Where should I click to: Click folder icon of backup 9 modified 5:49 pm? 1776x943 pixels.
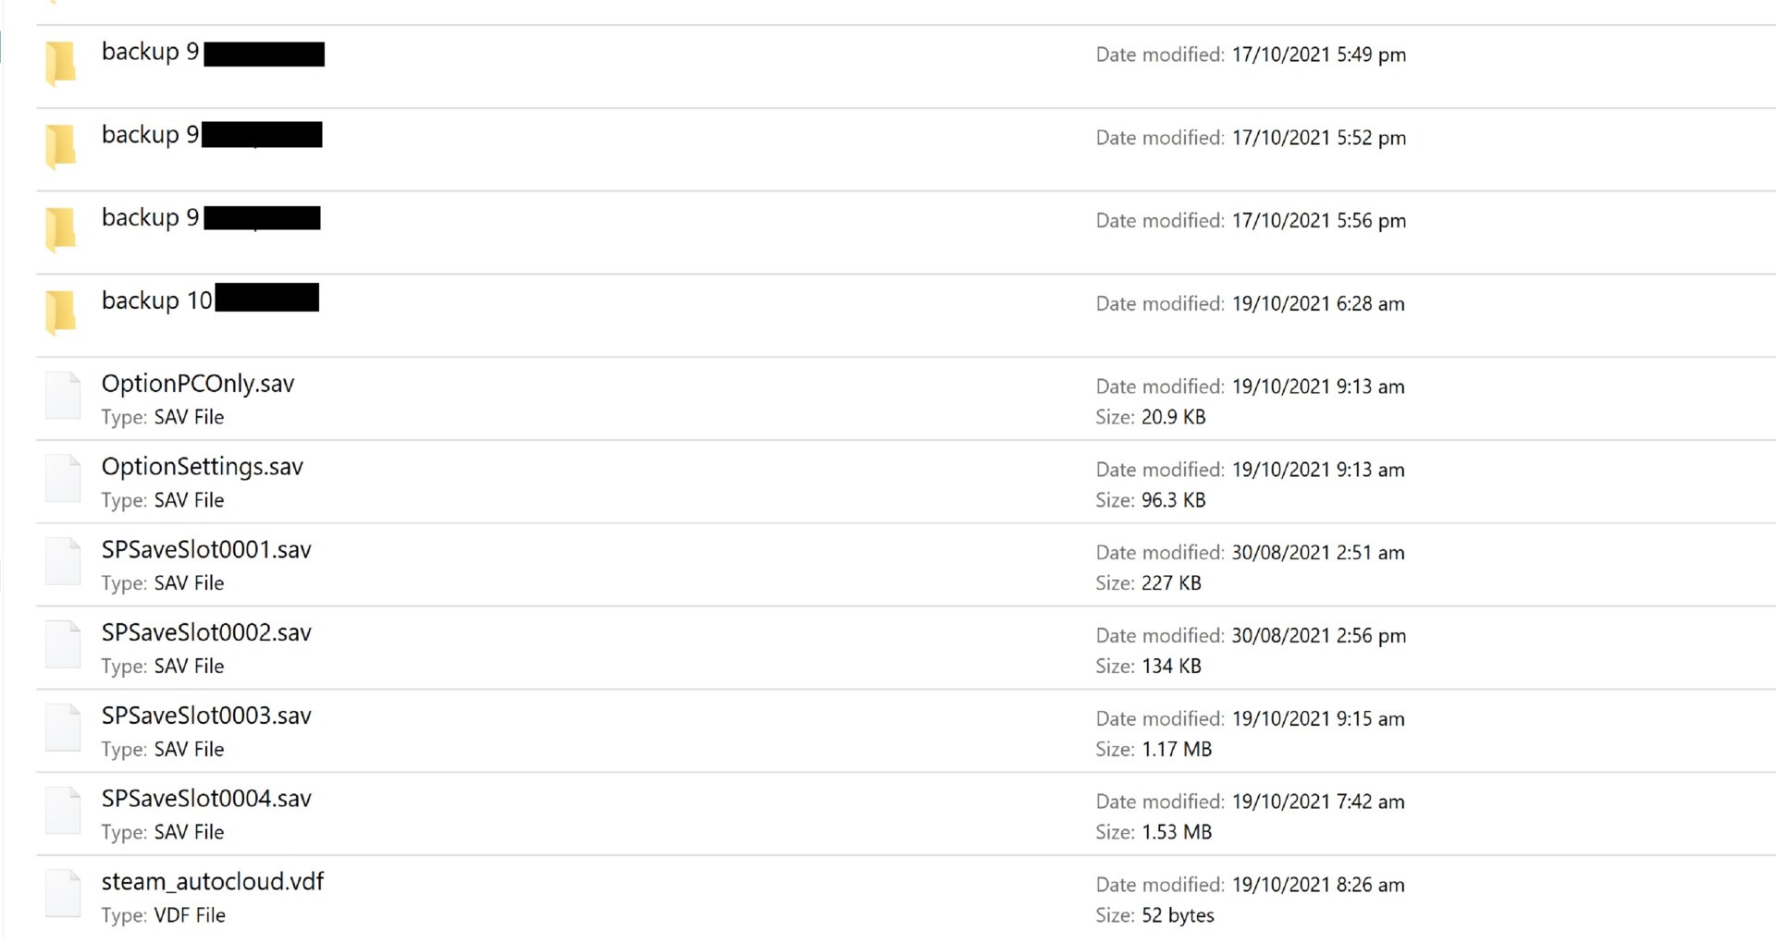pos(61,62)
